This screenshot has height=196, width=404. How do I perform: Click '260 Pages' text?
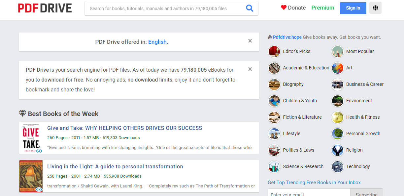(57, 138)
